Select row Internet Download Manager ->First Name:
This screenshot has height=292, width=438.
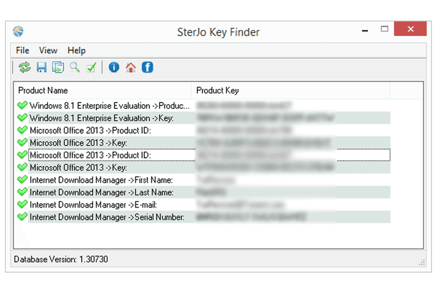coord(203,180)
